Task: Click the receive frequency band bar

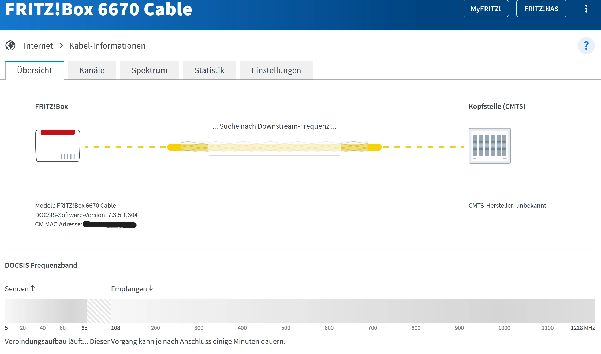Action: [x=353, y=311]
